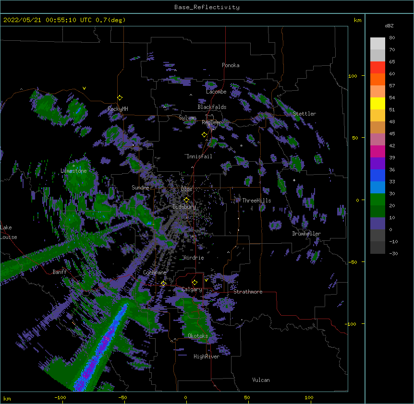The width and height of the screenshot is (414, 404).
Task: Click the -100 tick on horizontal axis
Action: (x=60, y=398)
